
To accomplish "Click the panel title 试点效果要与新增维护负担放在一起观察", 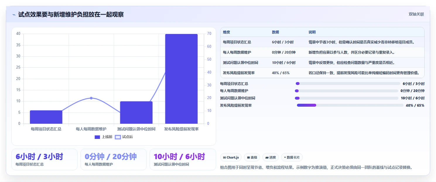I will [71, 14].
